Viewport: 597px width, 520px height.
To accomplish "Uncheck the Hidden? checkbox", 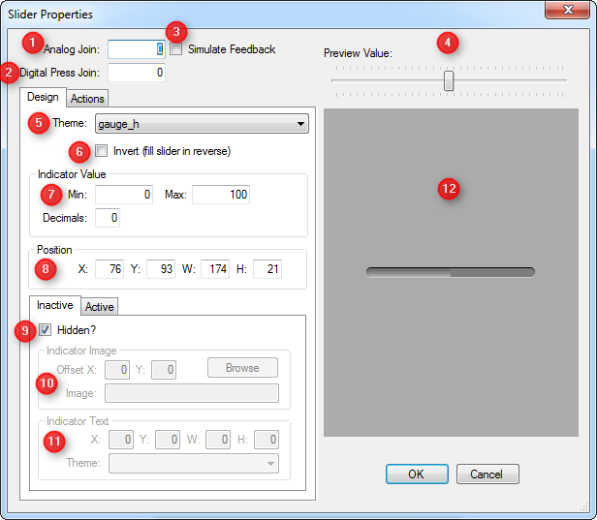I will 46,330.
